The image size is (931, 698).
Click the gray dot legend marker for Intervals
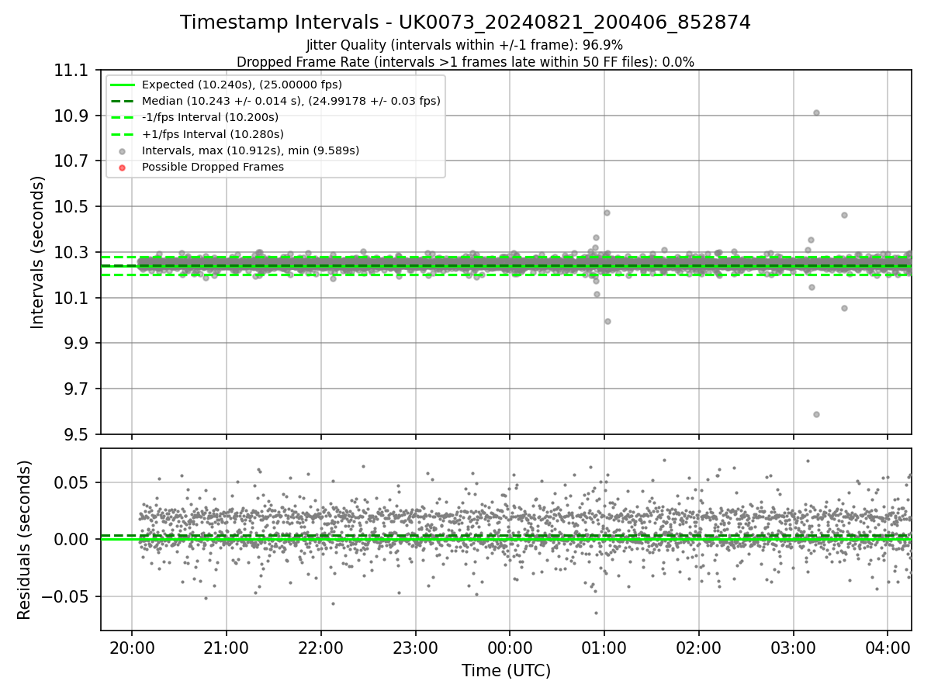click(x=122, y=151)
